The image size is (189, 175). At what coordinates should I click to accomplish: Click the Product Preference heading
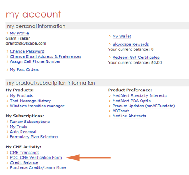coord(130,90)
